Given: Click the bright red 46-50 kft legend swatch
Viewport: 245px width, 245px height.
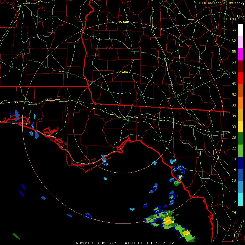Looking at the screenshot, I should point(240,78).
